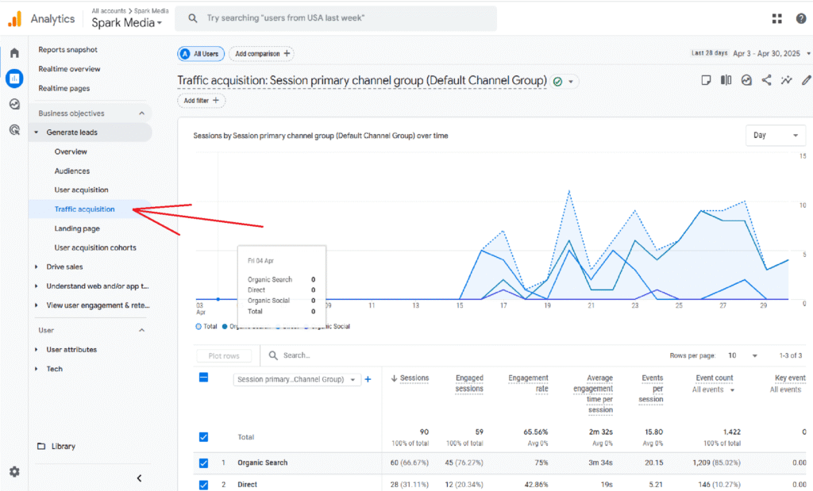This screenshot has width=813, height=491.
Task: Select Traffic acquisition in the sidebar
Action: point(84,209)
